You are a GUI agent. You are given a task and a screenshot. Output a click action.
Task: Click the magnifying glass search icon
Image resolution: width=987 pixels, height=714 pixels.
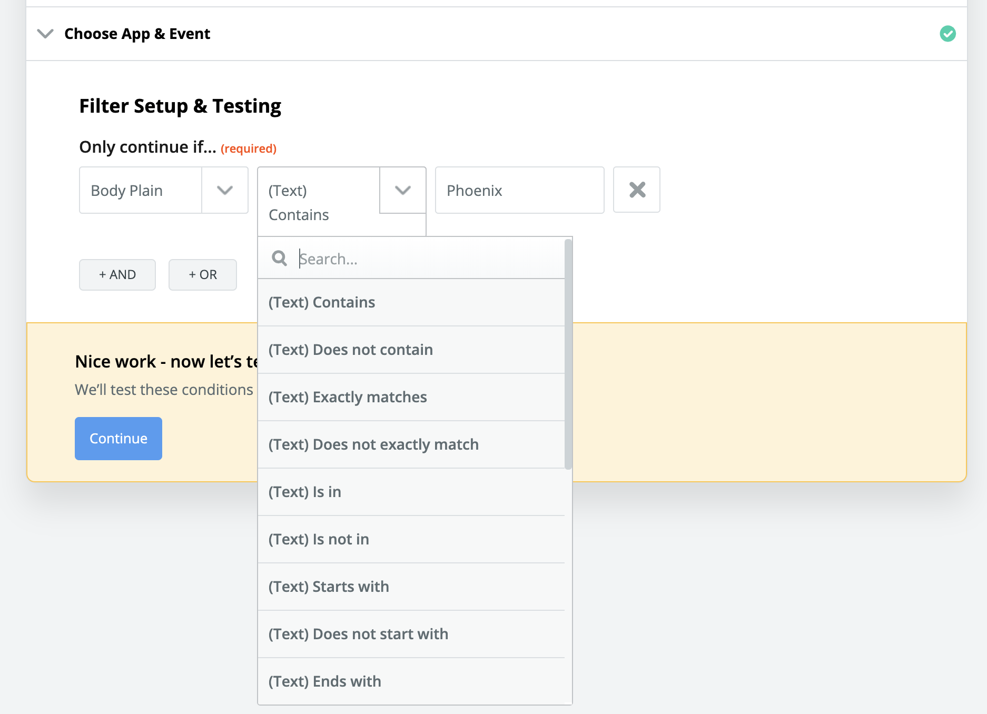(279, 259)
